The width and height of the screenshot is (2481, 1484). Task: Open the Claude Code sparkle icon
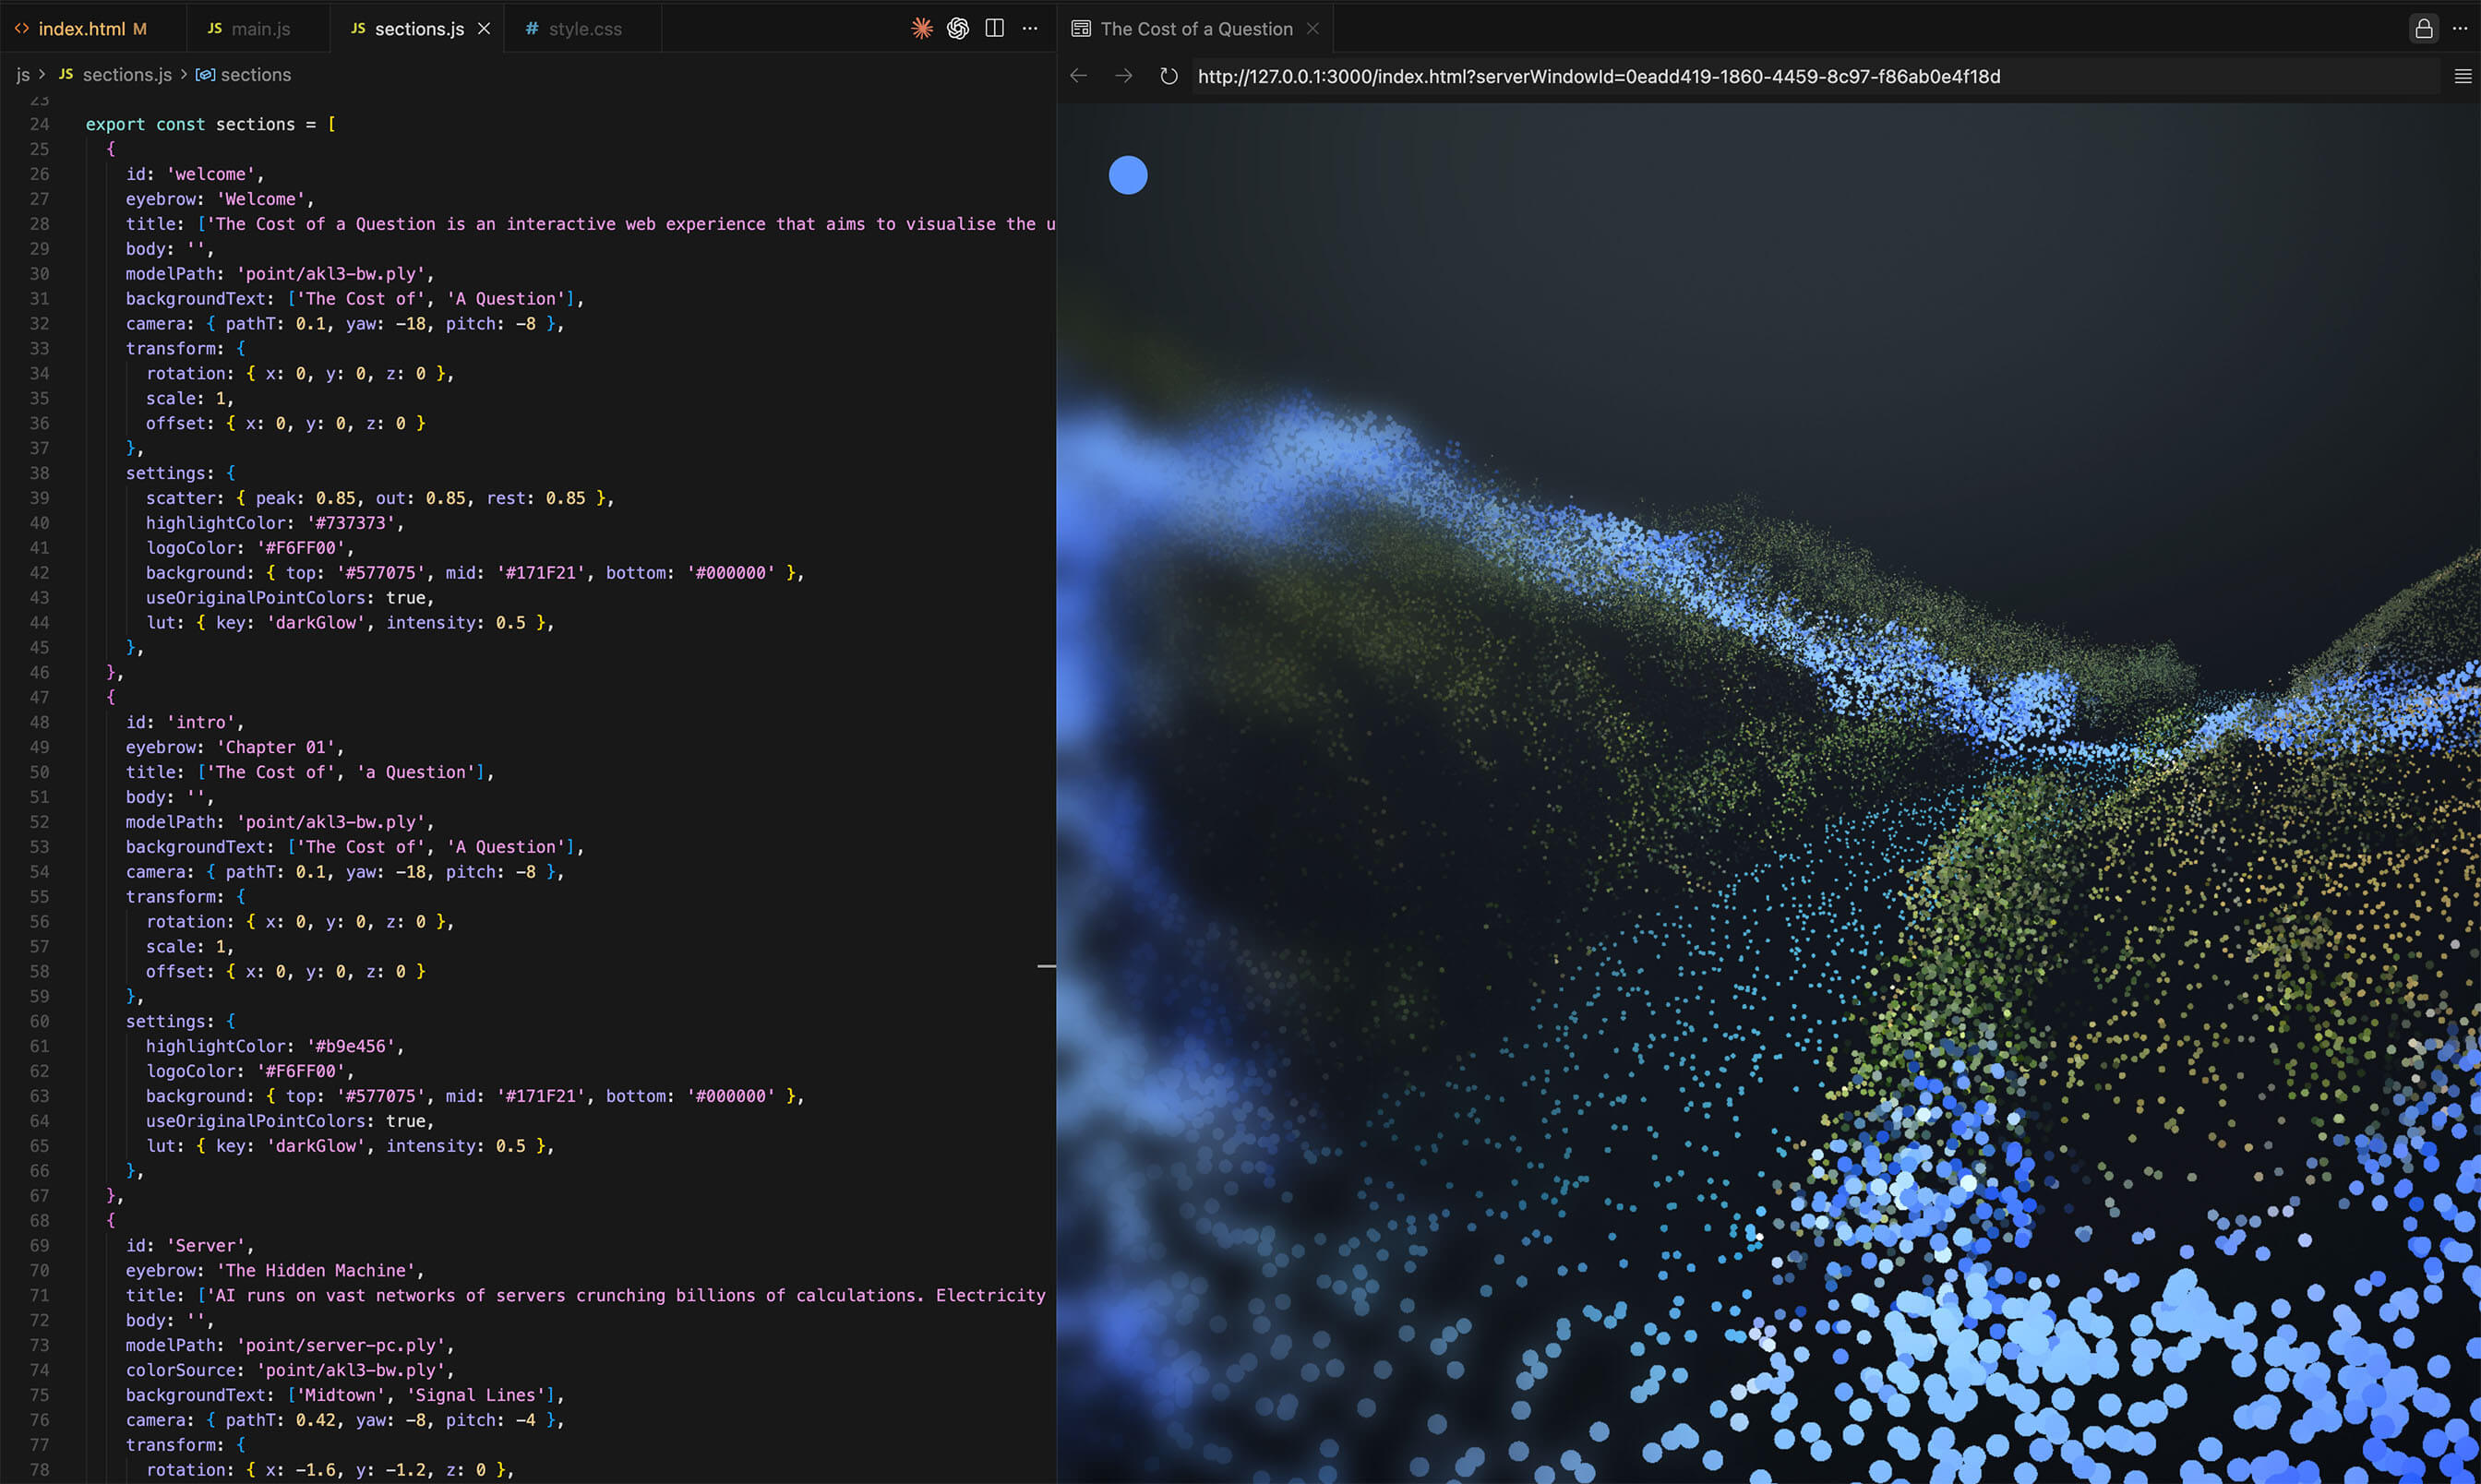(x=921, y=28)
